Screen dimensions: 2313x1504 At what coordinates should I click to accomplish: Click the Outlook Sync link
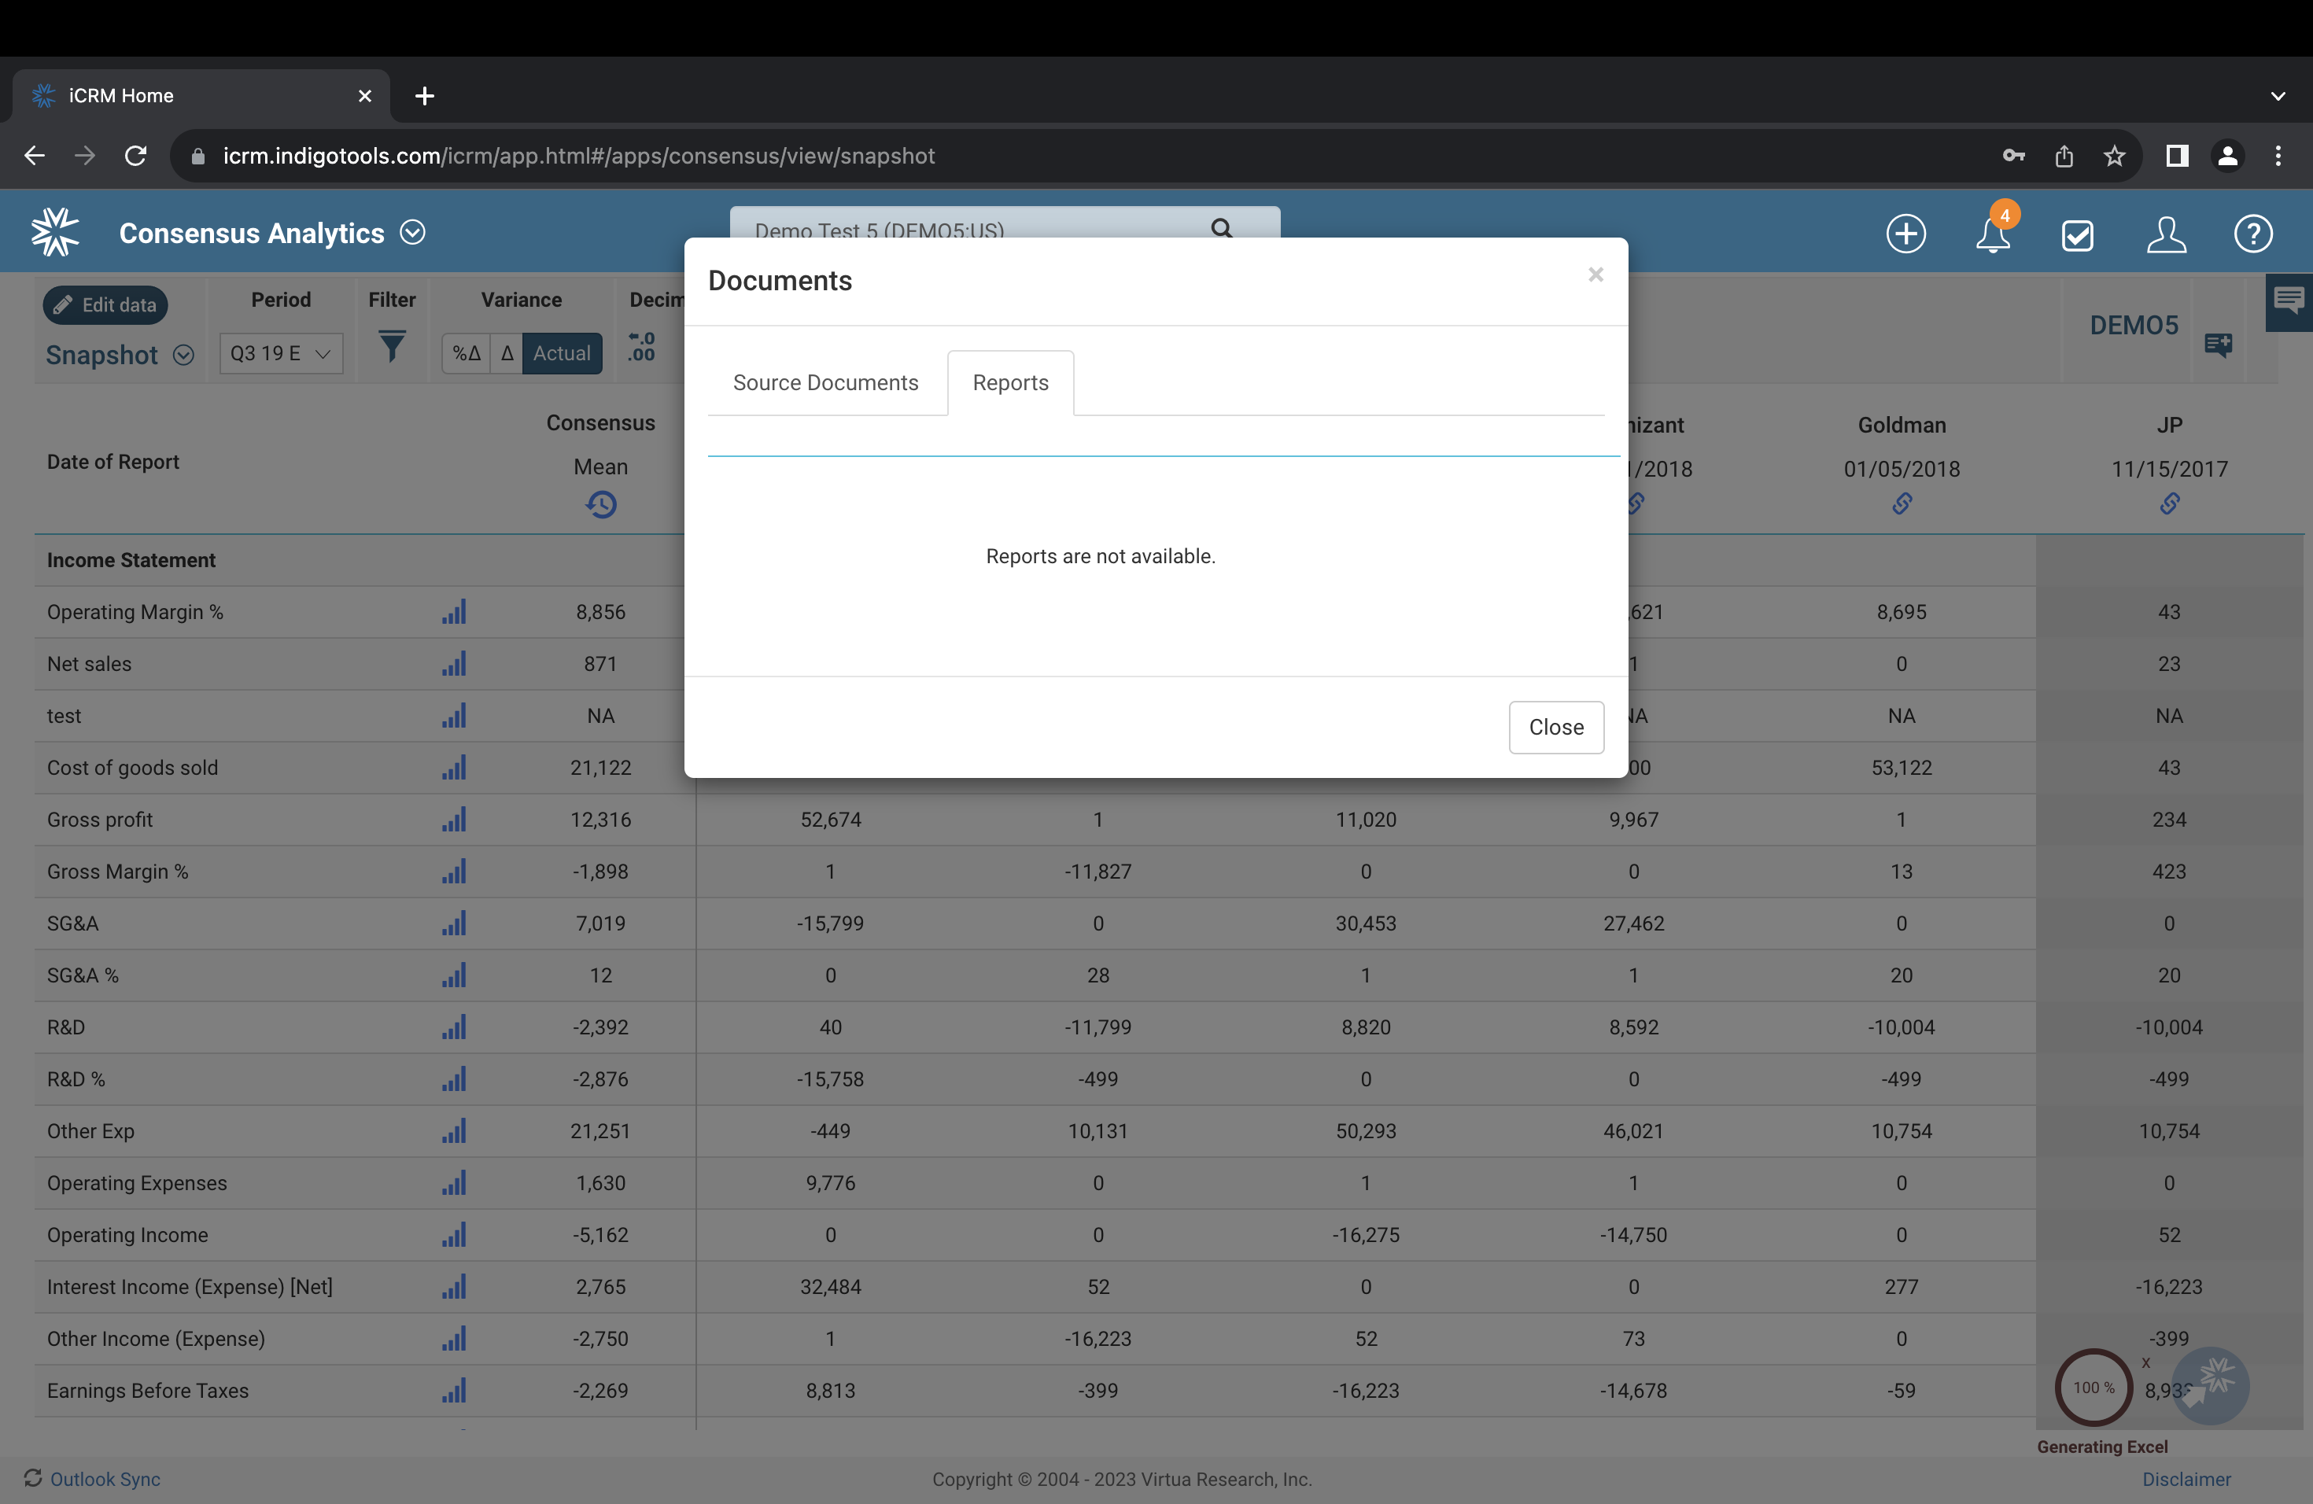pos(105,1479)
